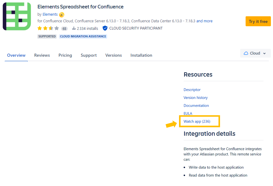Click Watch app (236) link
Viewport: 273px width, 186px height.
click(x=197, y=121)
